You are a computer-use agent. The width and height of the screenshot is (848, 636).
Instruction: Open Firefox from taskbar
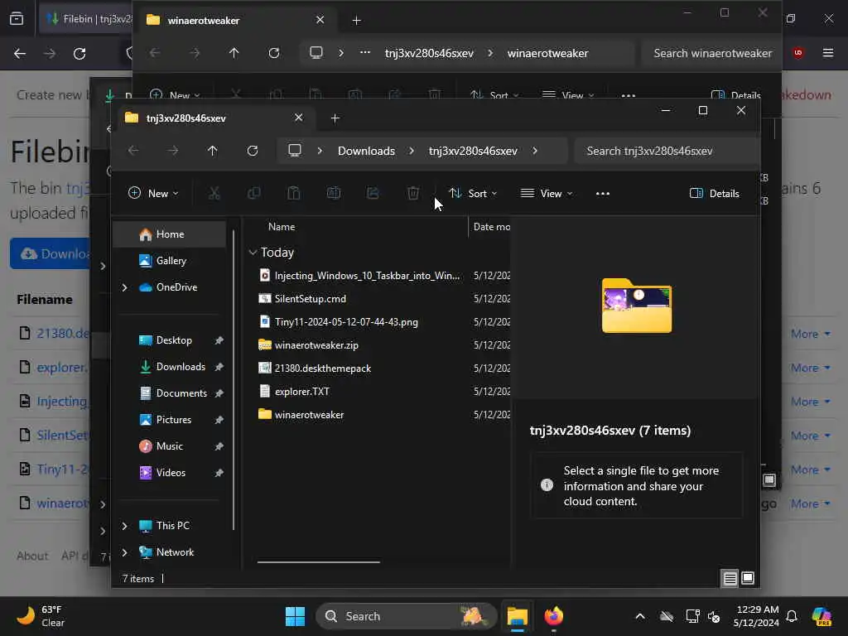(x=554, y=616)
